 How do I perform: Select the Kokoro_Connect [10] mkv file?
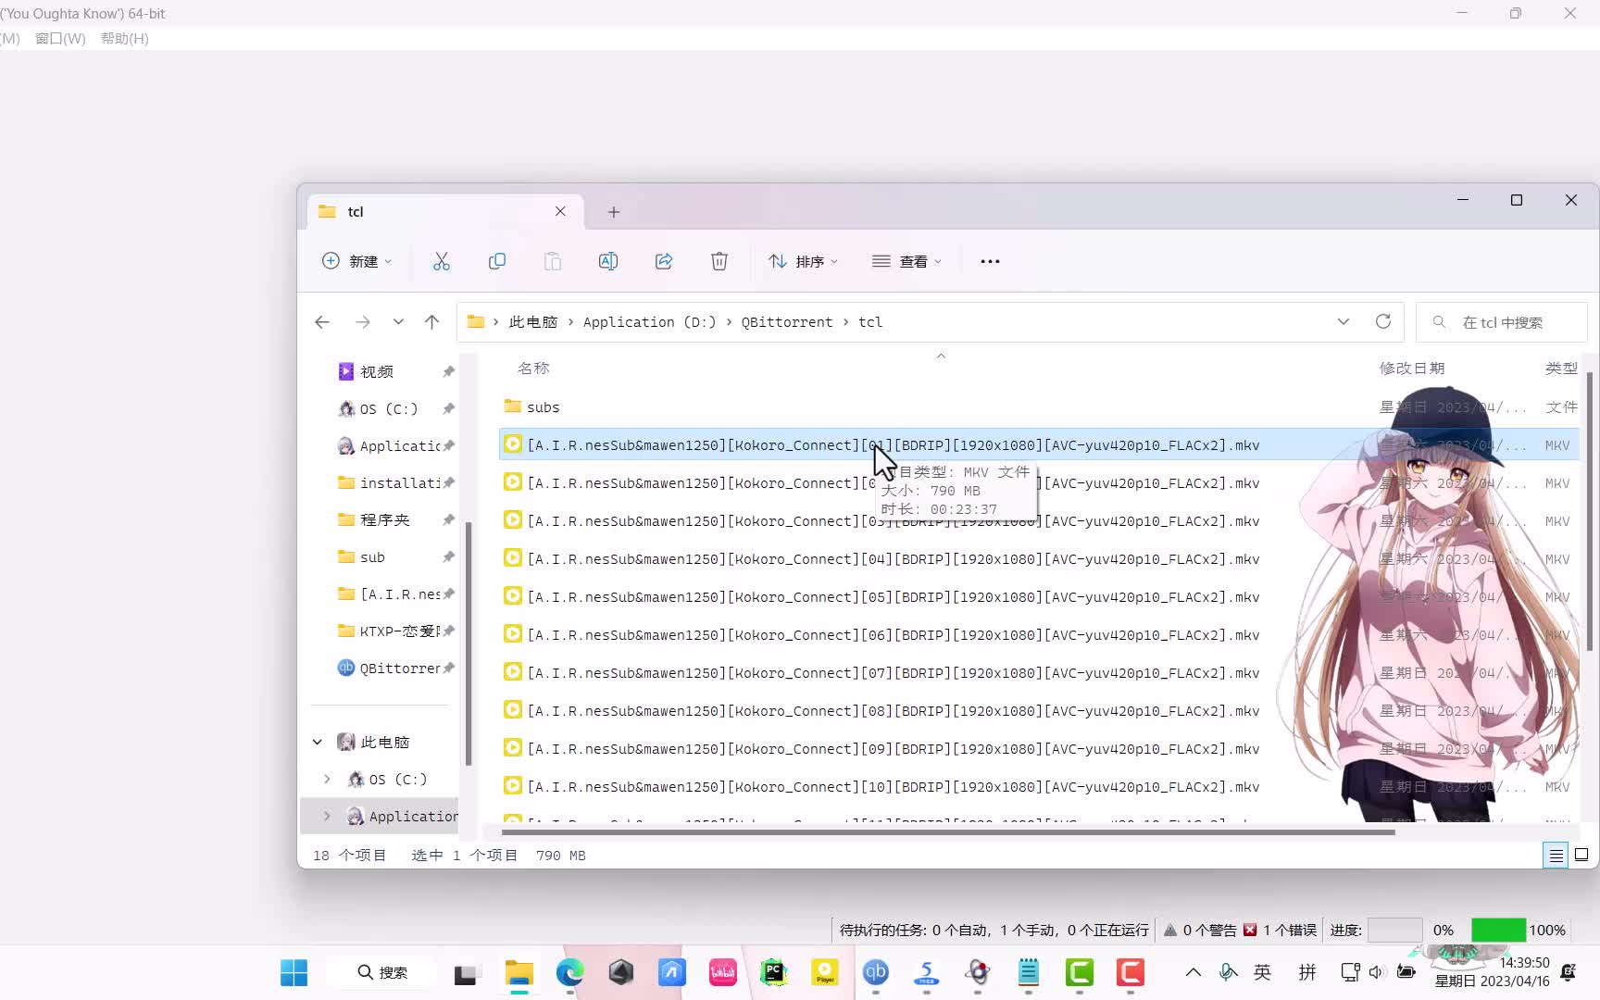click(1039, 787)
